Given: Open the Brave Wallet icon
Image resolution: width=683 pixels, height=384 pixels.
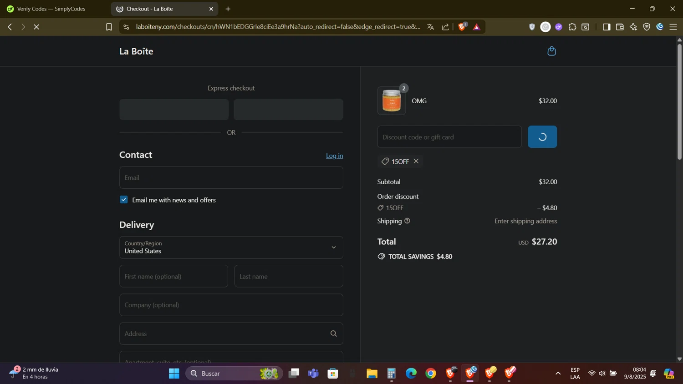Looking at the screenshot, I should tap(620, 27).
